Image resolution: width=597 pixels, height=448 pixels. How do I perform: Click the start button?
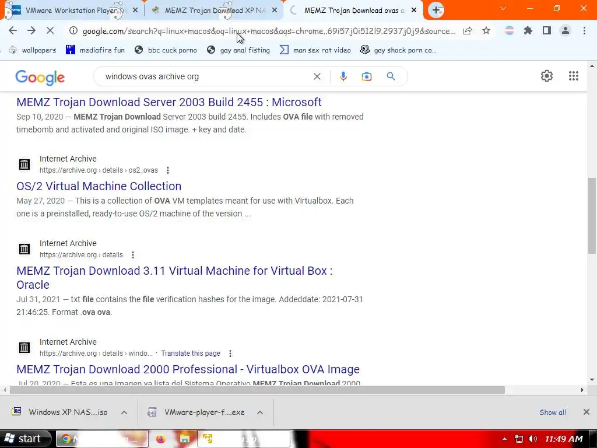25,439
